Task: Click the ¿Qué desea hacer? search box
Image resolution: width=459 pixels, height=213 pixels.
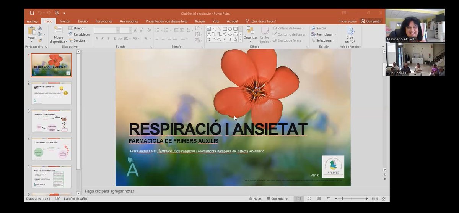Action: (x=260, y=21)
